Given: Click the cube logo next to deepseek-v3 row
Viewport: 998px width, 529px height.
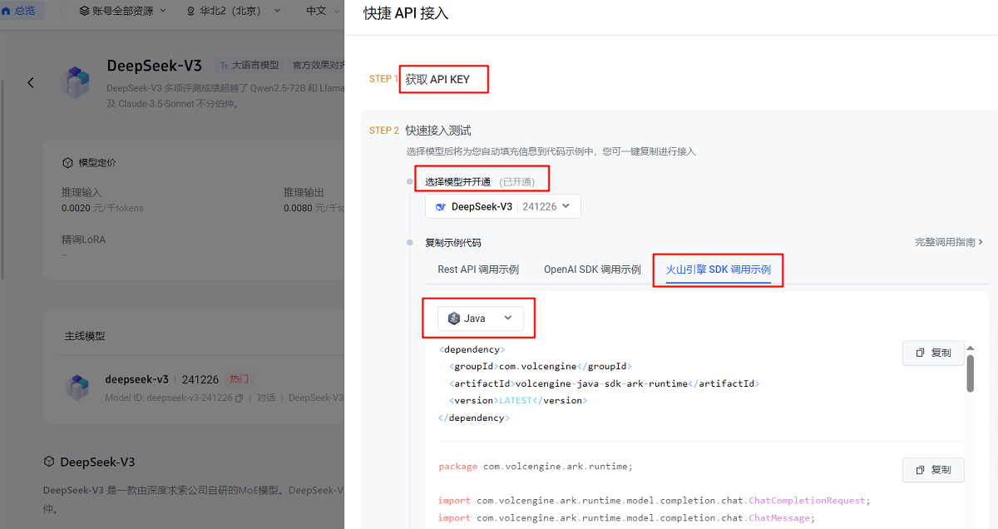Looking at the screenshot, I should pos(78,387).
